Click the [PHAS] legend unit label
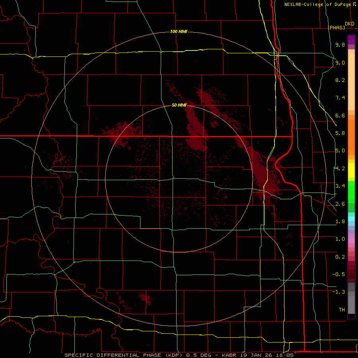This screenshot has width=358, height=358. coord(336,27)
